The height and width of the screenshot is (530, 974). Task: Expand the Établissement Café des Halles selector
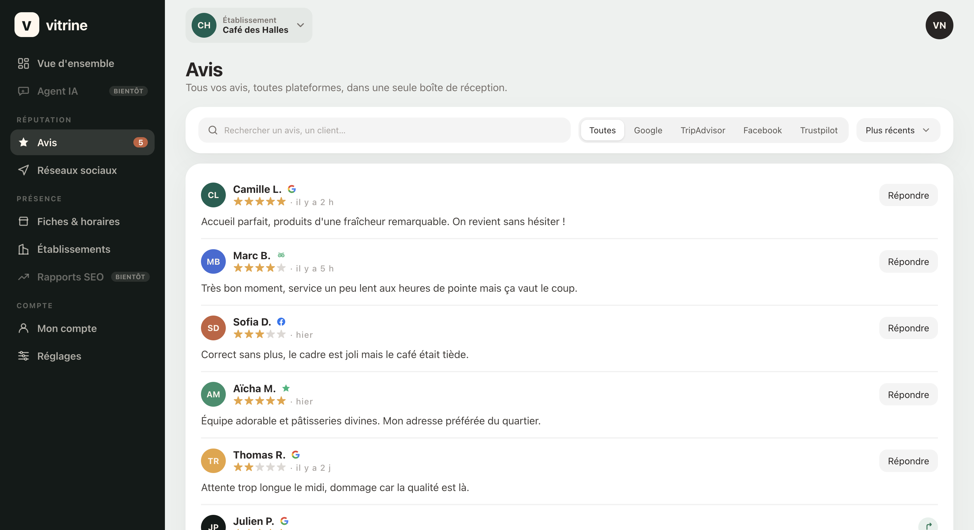pyautogui.click(x=249, y=25)
